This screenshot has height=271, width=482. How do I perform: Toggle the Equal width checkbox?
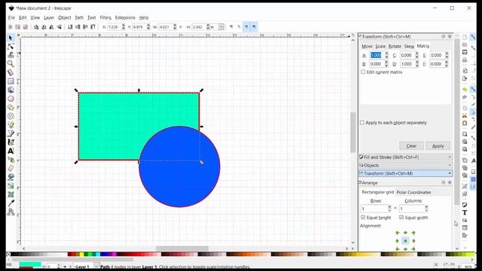[x=401, y=218]
